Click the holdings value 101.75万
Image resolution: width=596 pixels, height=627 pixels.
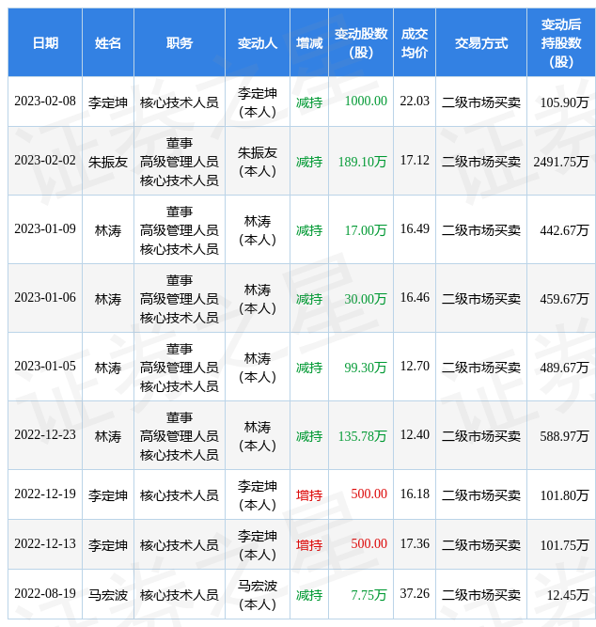click(x=564, y=545)
